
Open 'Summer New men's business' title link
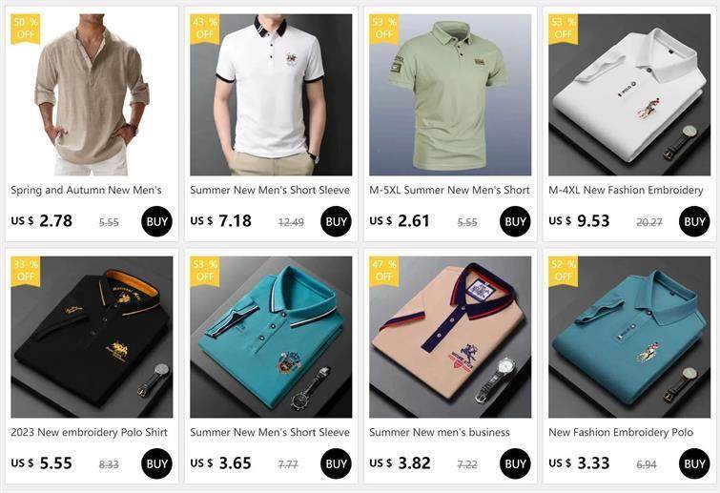coord(440,432)
